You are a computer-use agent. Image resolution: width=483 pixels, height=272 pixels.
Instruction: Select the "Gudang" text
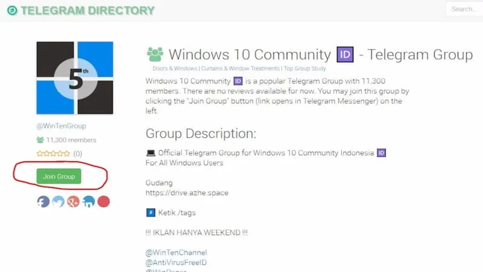pyautogui.click(x=159, y=183)
